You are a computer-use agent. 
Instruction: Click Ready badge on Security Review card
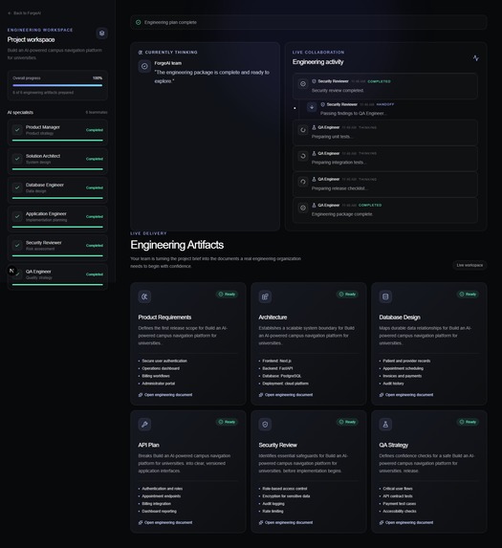[x=347, y=422]
